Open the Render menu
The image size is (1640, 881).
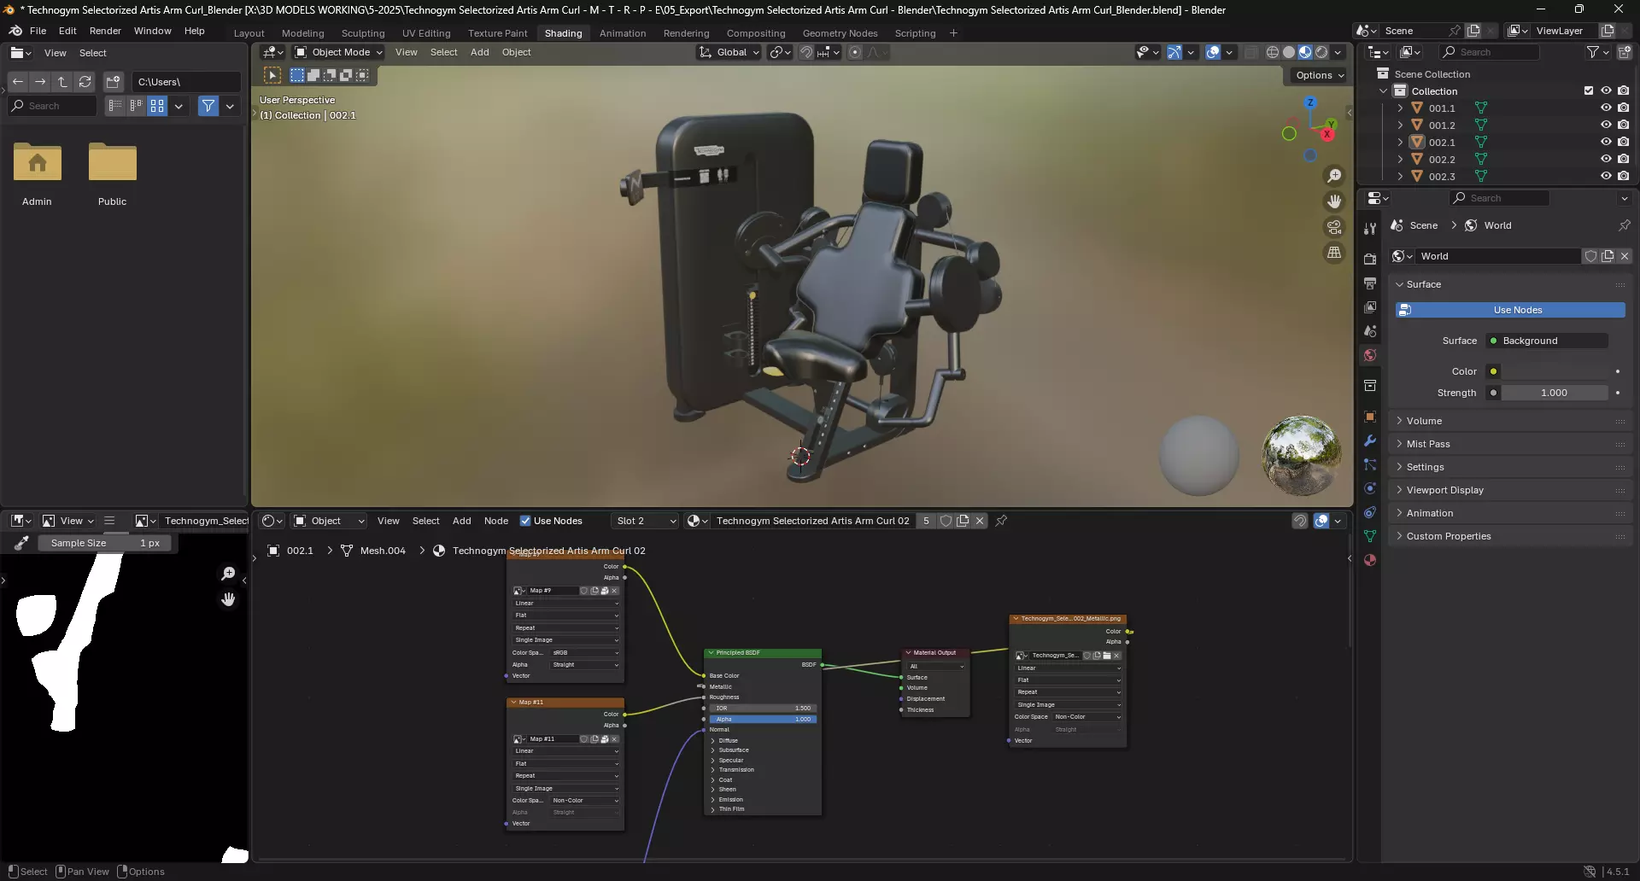tap(105, 31)
